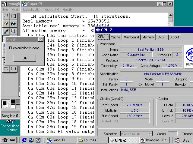Click the Level 2 cache value 256 KBytes
The width and height of the screenshot is (193, 144).
coord(184,116)
